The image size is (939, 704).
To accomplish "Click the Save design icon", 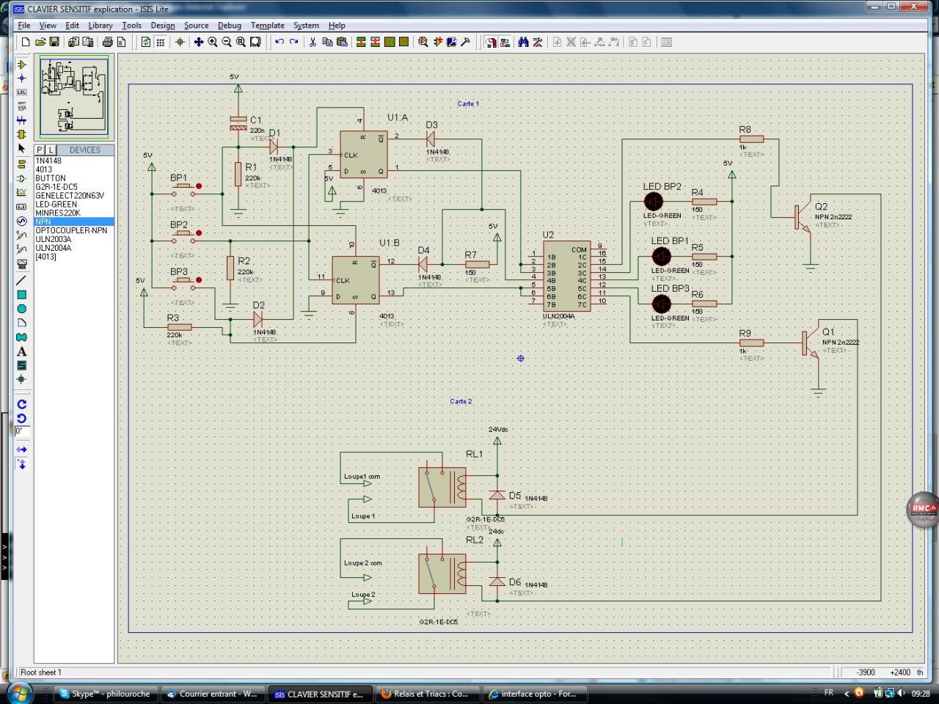I will click(x=54, y=42).
